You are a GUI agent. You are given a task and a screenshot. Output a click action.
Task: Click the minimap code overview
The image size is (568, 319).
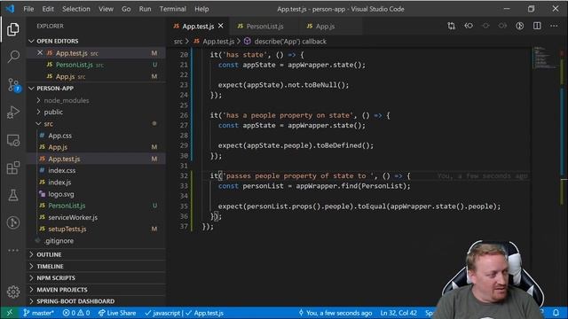coord(545,58)
